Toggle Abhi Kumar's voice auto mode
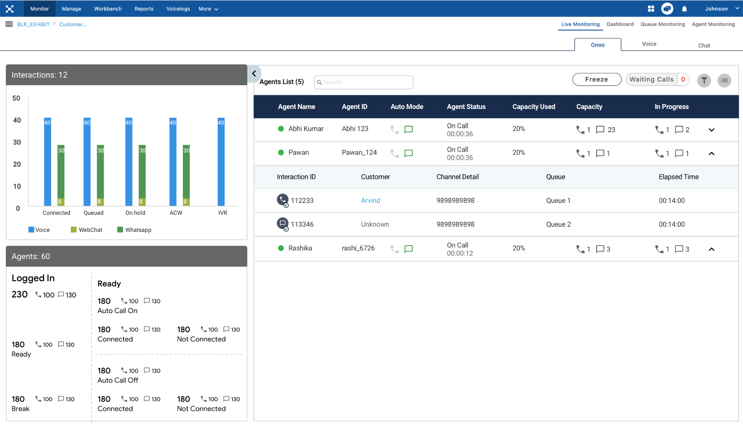Viewport: 743px width, 429px height. (x=394, y=130)
